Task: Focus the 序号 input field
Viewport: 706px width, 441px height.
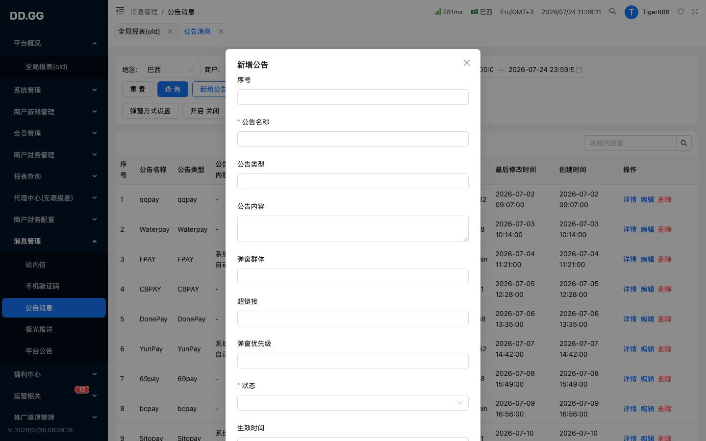Action: (353, 97)
